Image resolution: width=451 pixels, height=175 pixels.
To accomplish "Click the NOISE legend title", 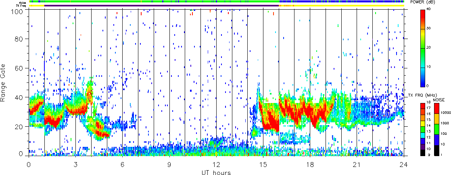I will tap(438, 100).
